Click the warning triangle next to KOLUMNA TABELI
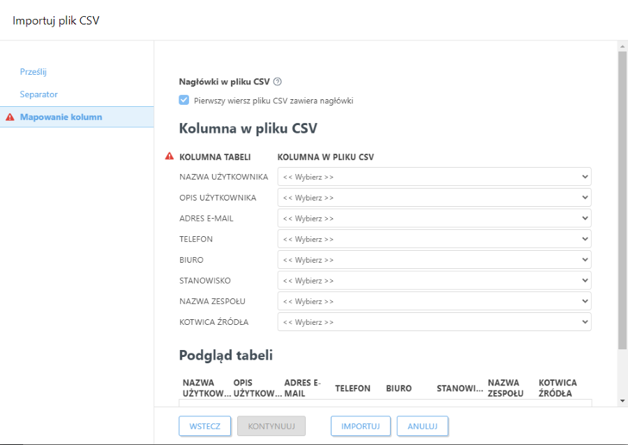Image resolution: width=628 pixels, height=445 pixels. (167, 156)
